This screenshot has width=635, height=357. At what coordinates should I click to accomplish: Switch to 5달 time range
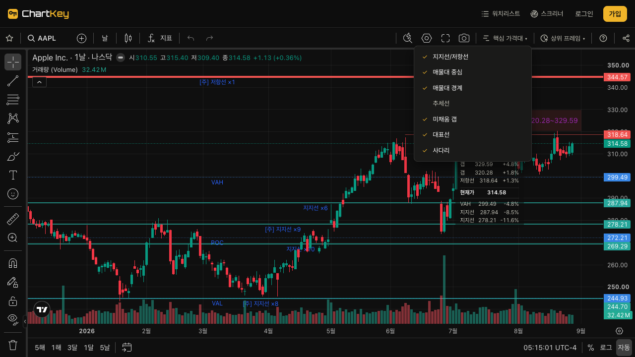(105, 348)
